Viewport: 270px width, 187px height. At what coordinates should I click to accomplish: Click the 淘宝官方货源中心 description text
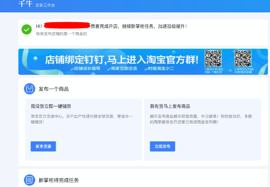point(82,119)
